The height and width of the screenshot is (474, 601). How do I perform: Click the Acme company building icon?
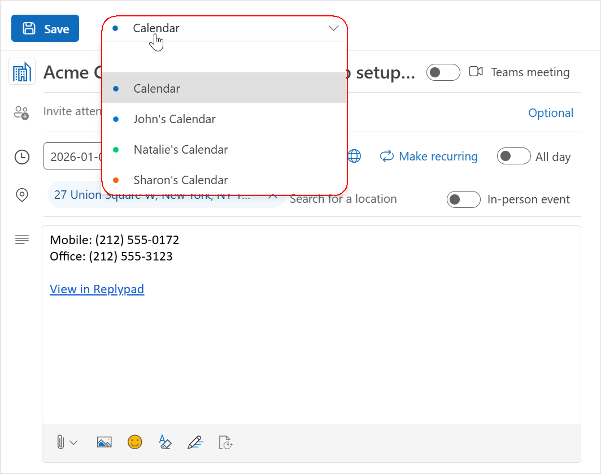tap(22, 72)
